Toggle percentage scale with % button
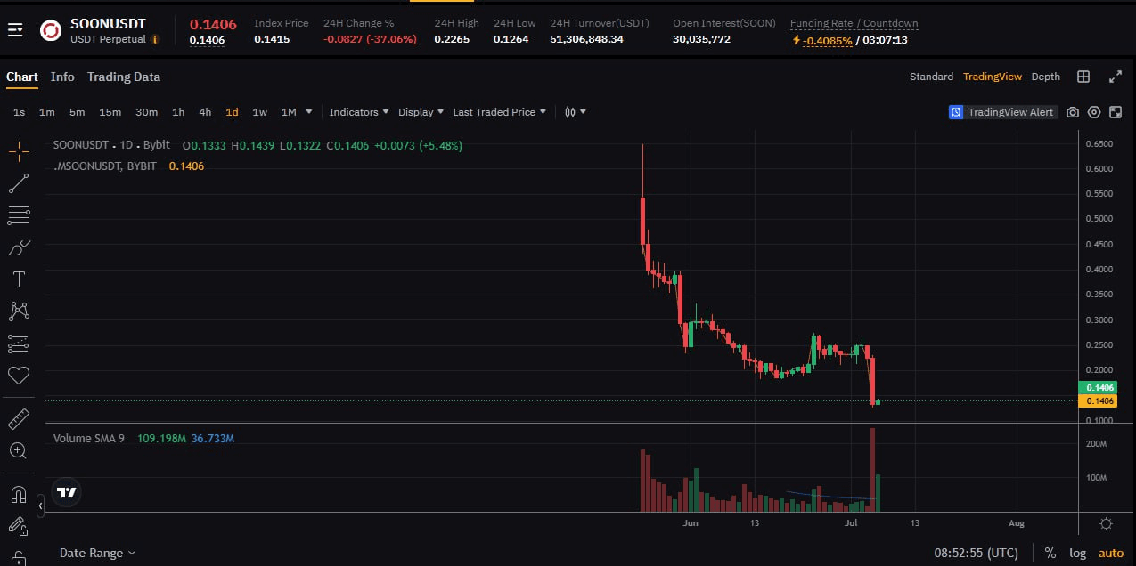The width and height of the screenshot is (1136, 566). 1050,553
